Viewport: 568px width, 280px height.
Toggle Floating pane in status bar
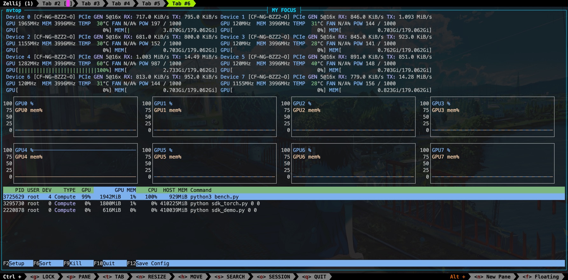(541, 277)
